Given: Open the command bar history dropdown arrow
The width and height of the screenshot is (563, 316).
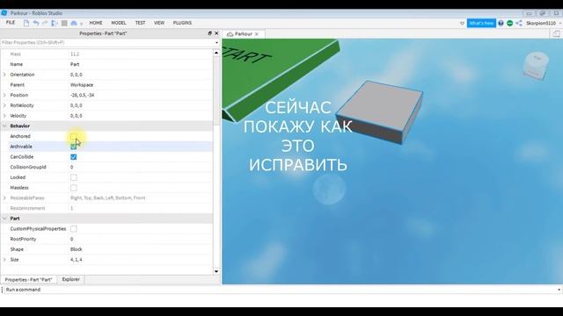Looking at the screenshot, I should [x=559, y=290].
